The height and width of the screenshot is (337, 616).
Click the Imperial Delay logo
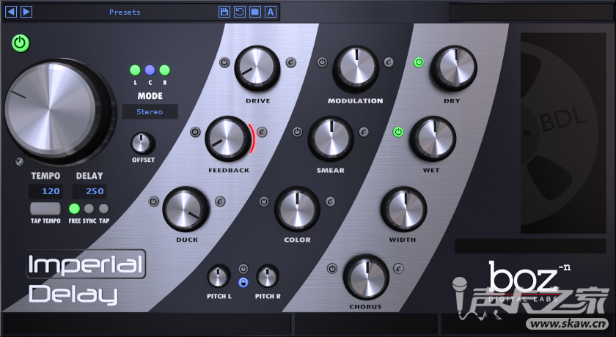(x=86, y=278)
